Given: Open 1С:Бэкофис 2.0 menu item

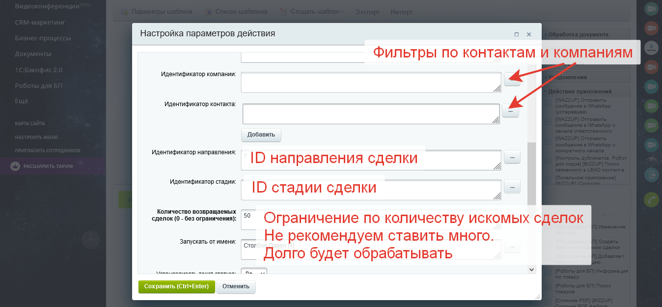Looking at the screenshot, I should coord(39,70).
